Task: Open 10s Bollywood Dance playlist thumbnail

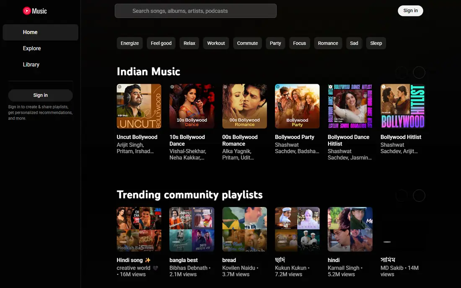Action: pyautogui.click(x=192, y=106)
